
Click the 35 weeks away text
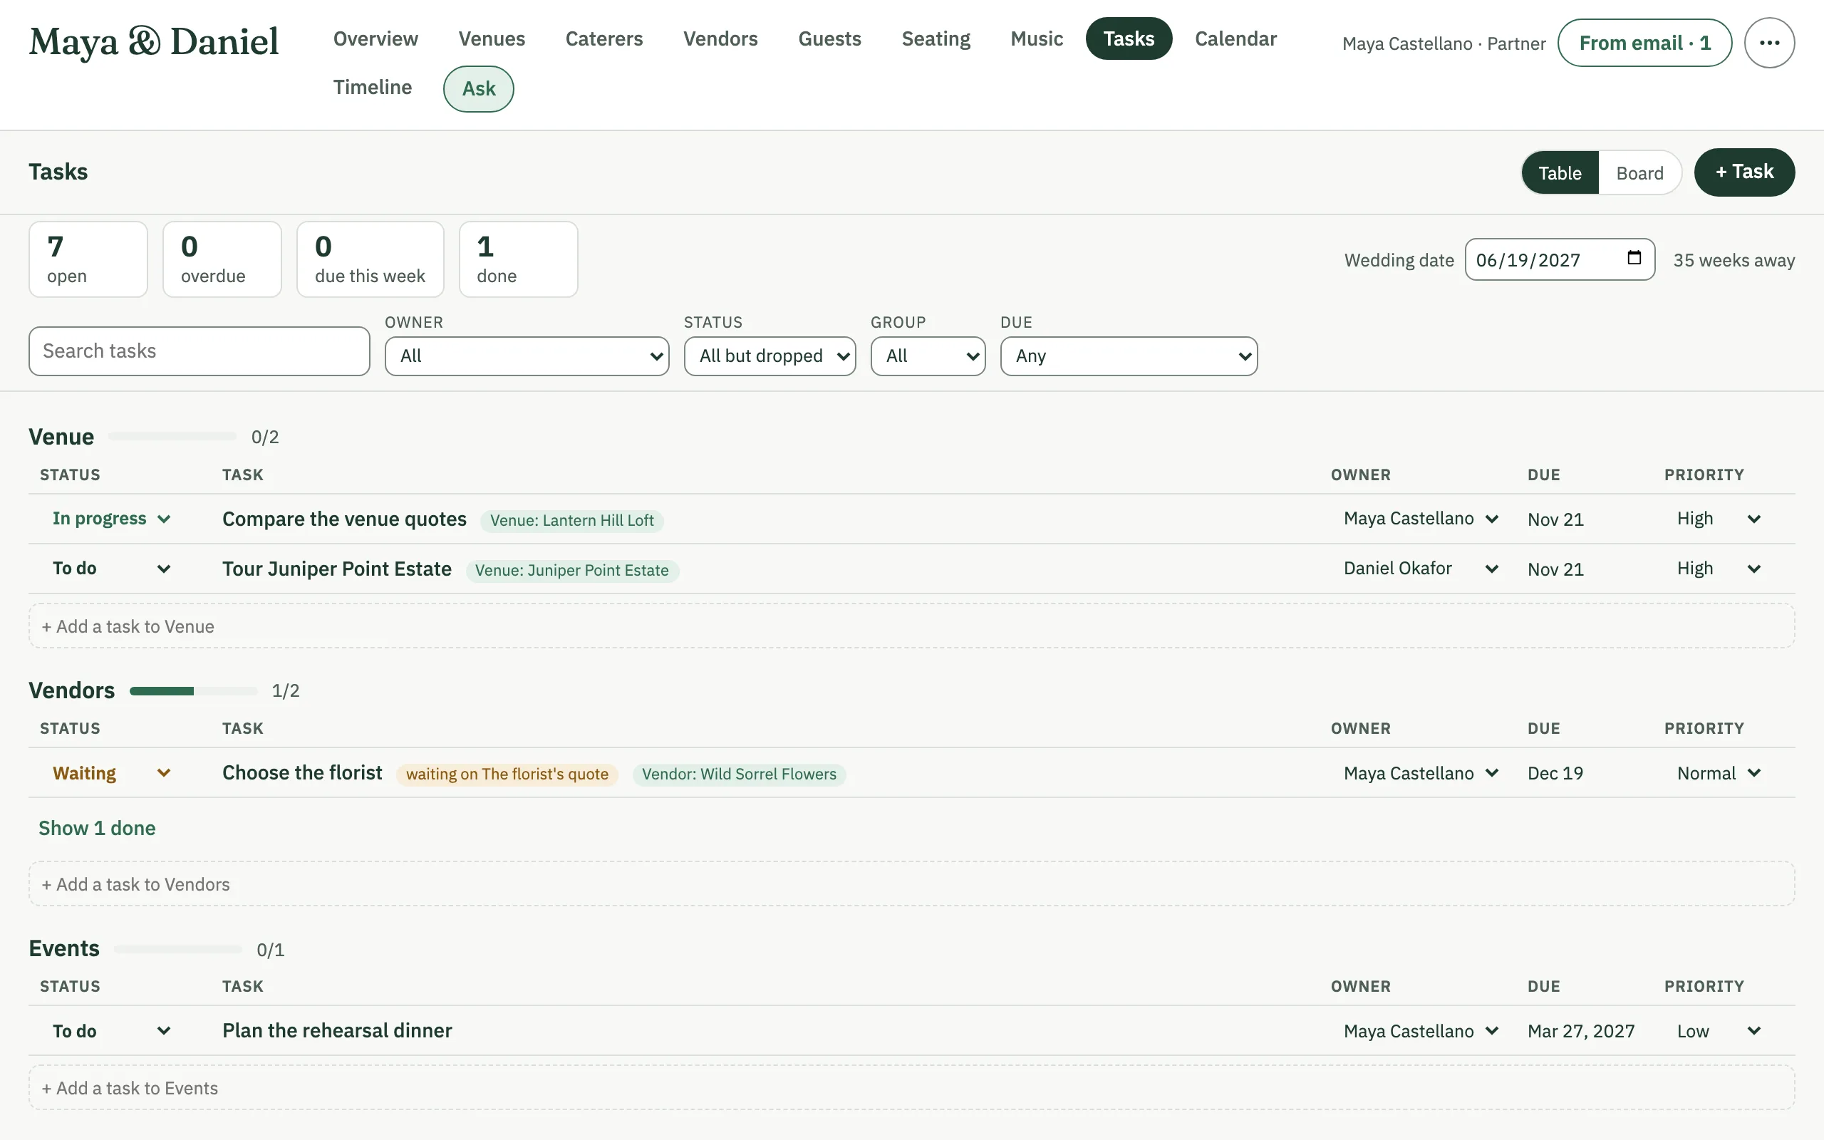pos(1734,260)
